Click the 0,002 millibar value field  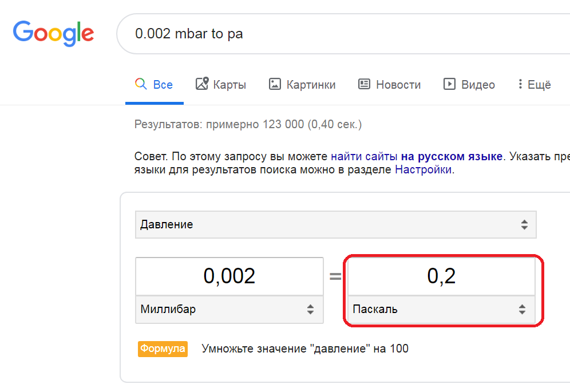pos(229,276)
